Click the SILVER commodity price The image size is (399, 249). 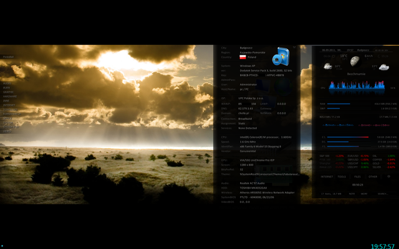point(384,167)
